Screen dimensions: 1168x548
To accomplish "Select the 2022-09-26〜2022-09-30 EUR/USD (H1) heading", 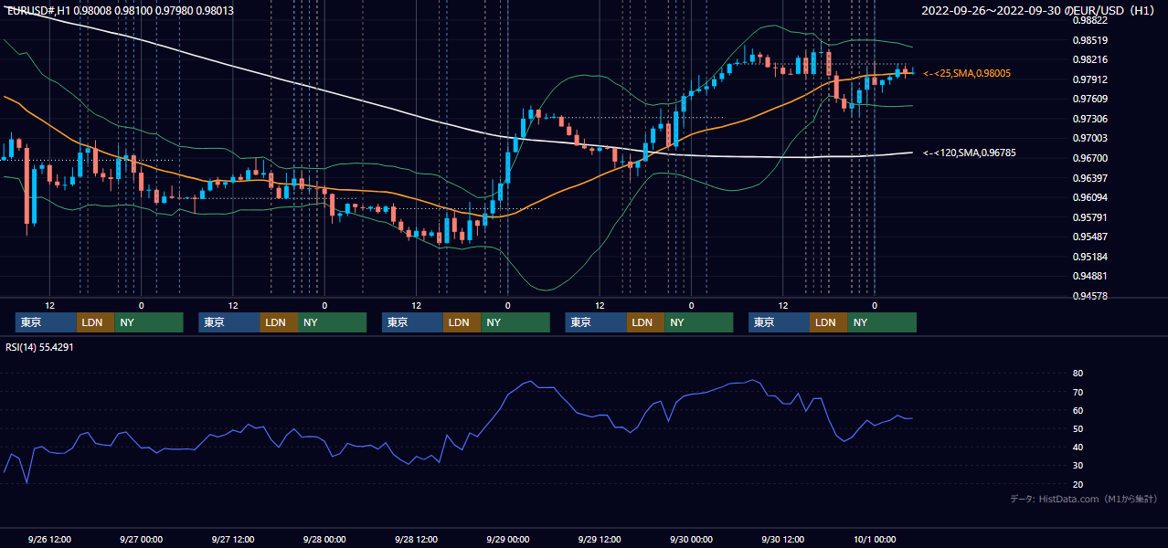I will click(x=1037, y=11).
